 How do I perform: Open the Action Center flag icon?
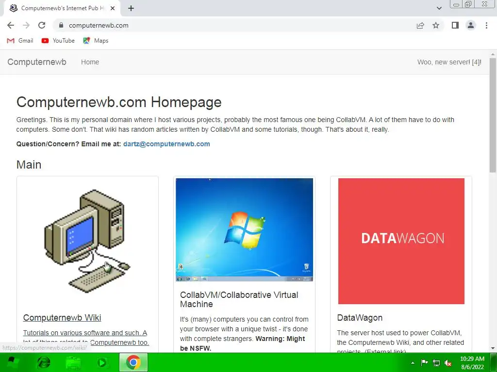424,363
